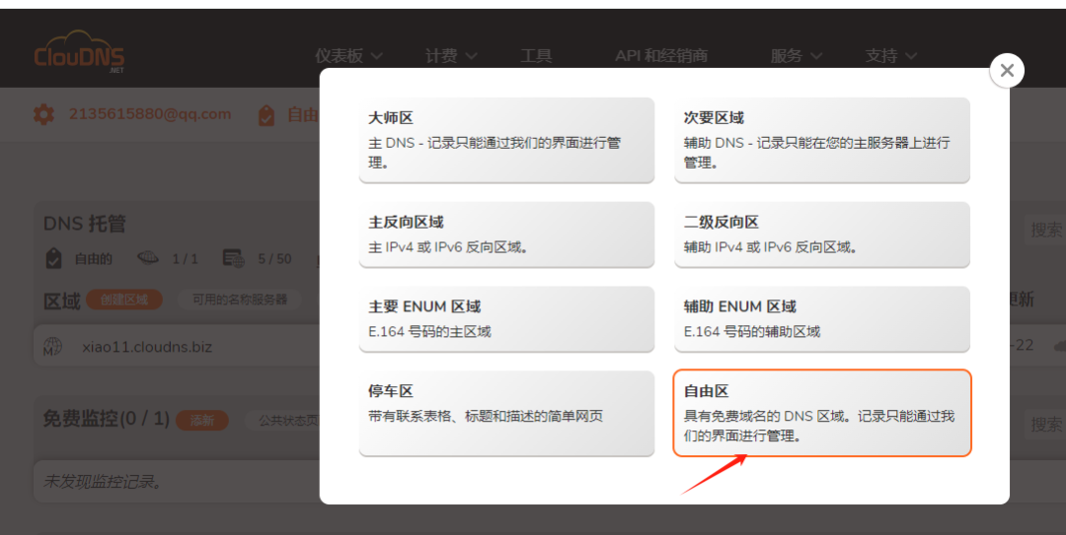Expand the 仪表板 menu
Screen dimensions: 1066x535
click(348, 56)
